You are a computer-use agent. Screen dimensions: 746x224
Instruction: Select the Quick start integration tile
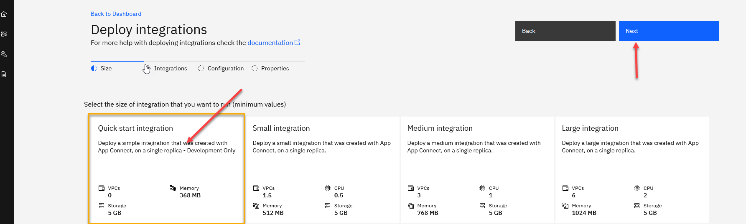click(166, 169)
